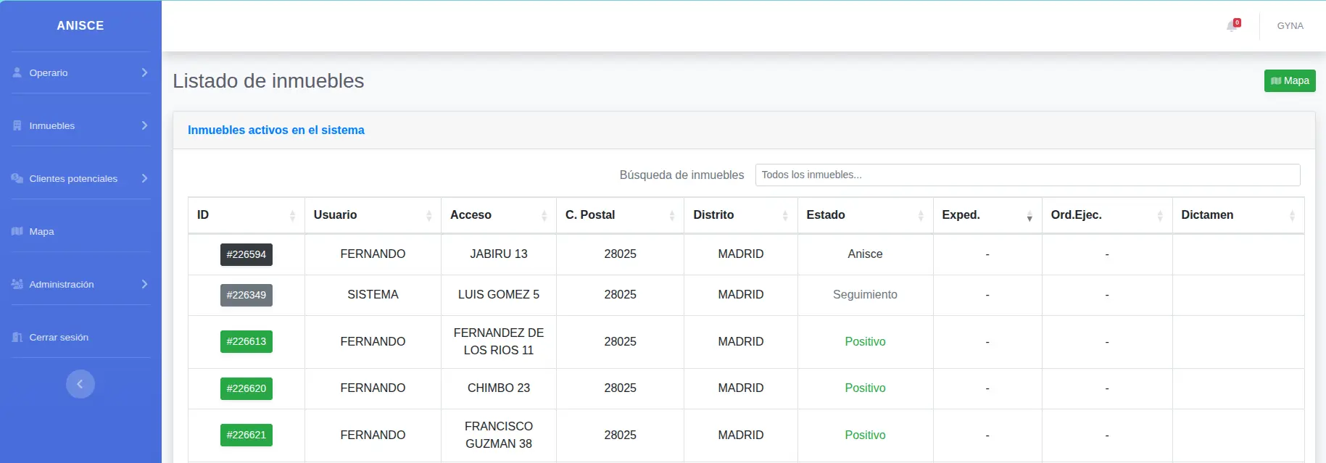Open property #226594 badge
The width and height of the screenshot is (1326, 463).
pos(246,254)
